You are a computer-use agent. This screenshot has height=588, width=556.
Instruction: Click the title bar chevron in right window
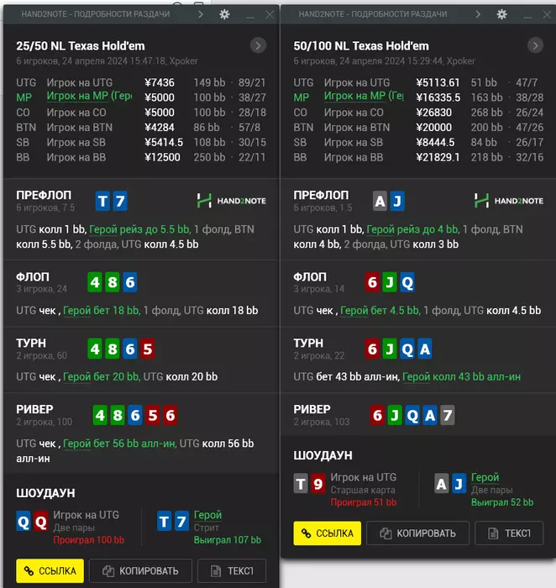point(478,14)
